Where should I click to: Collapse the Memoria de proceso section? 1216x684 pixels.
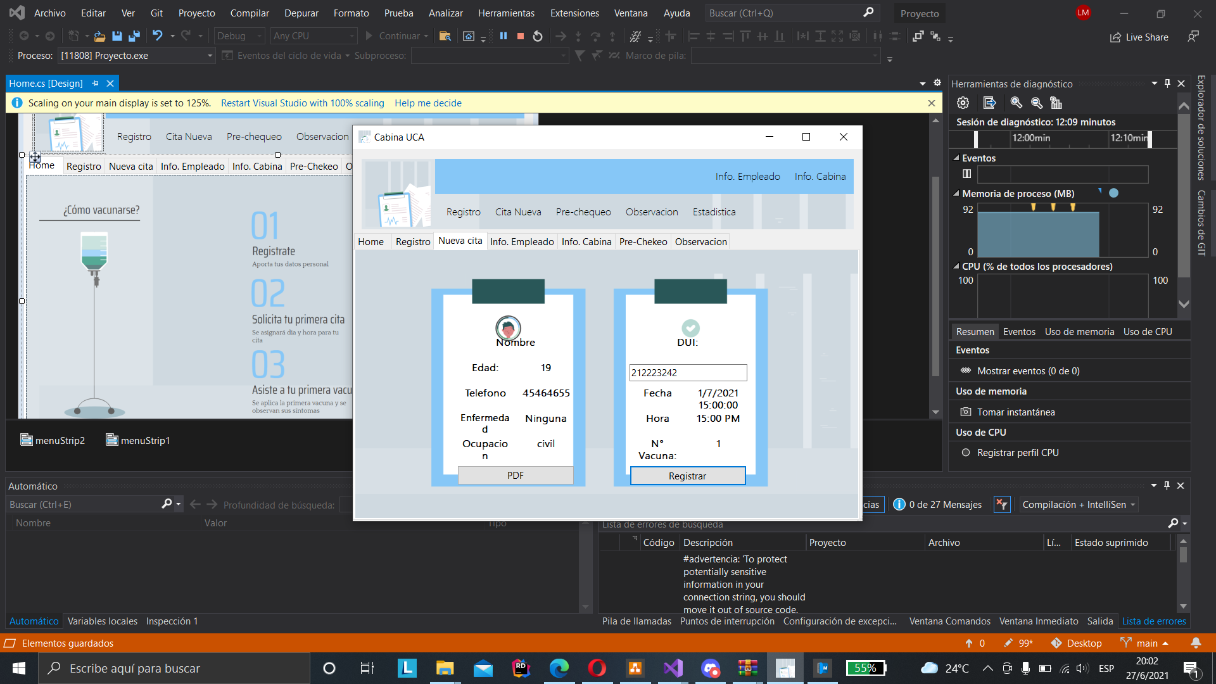[956, 193]
